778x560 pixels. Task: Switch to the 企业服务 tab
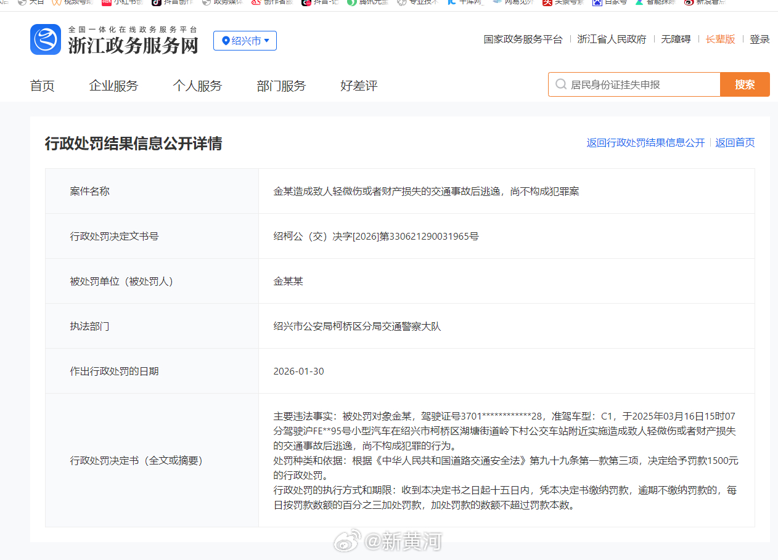coord(113,86)
